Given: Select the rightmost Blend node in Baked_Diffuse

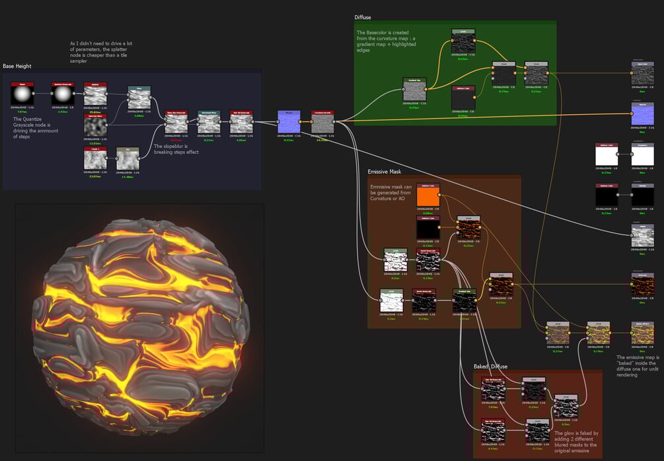Looking at the screenshot, I should 566,406.
